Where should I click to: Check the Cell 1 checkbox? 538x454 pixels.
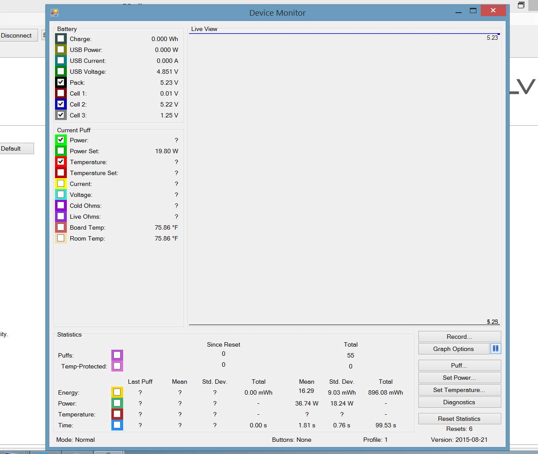(61, 93)
